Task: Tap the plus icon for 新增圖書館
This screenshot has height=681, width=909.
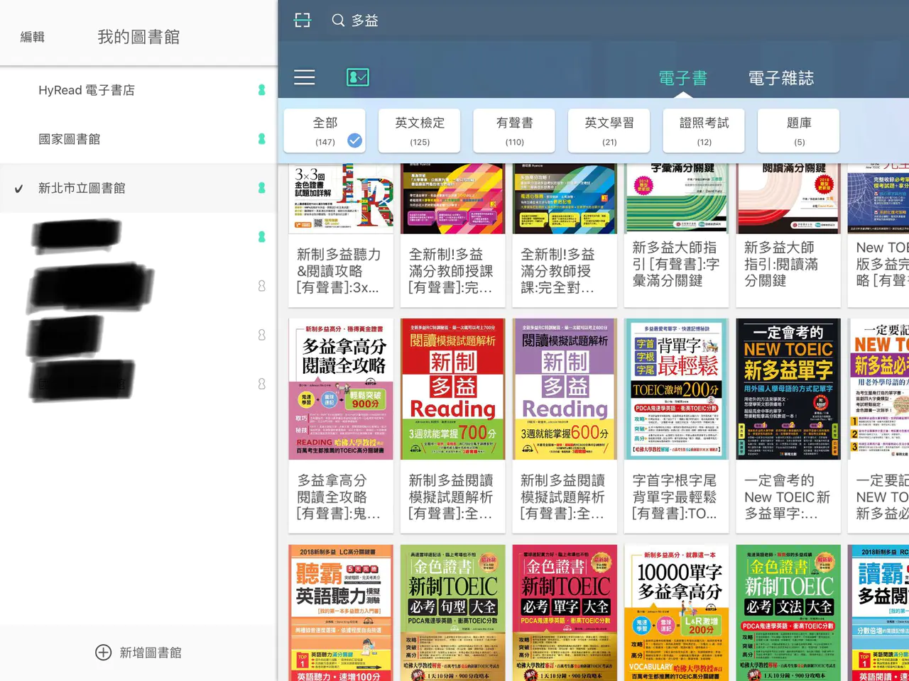Action: coord(103,653)
